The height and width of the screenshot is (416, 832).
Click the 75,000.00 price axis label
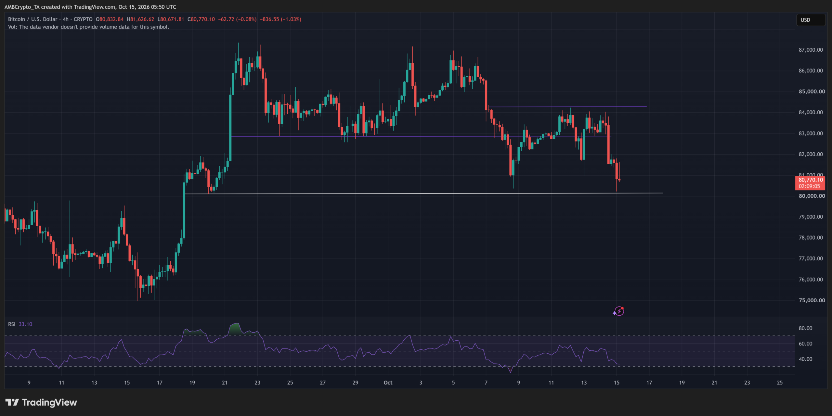tap(812, 300)
